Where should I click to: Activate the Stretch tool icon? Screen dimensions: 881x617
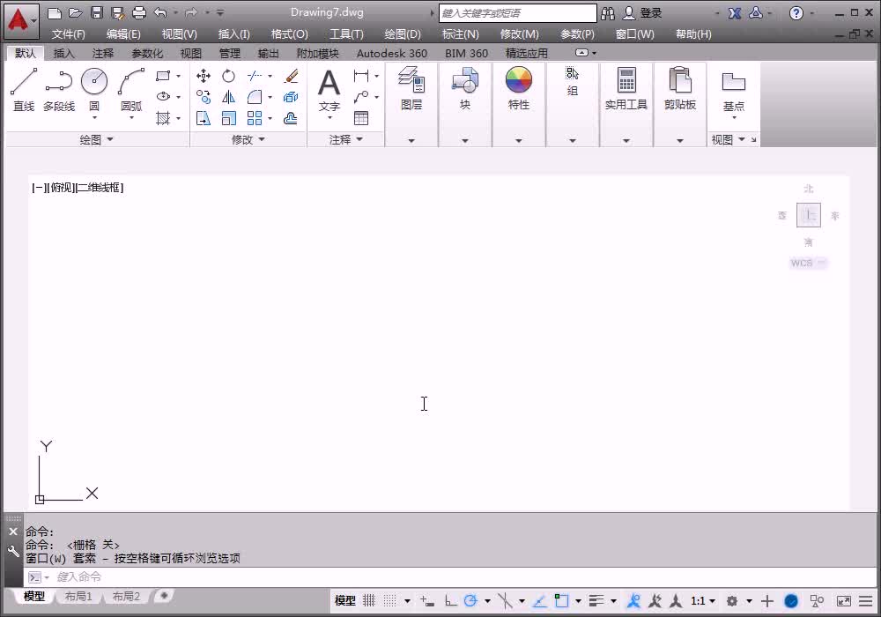pos(204,118)
